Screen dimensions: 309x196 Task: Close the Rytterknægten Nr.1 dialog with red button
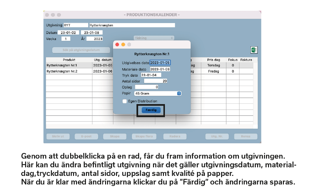coord(117,44)
